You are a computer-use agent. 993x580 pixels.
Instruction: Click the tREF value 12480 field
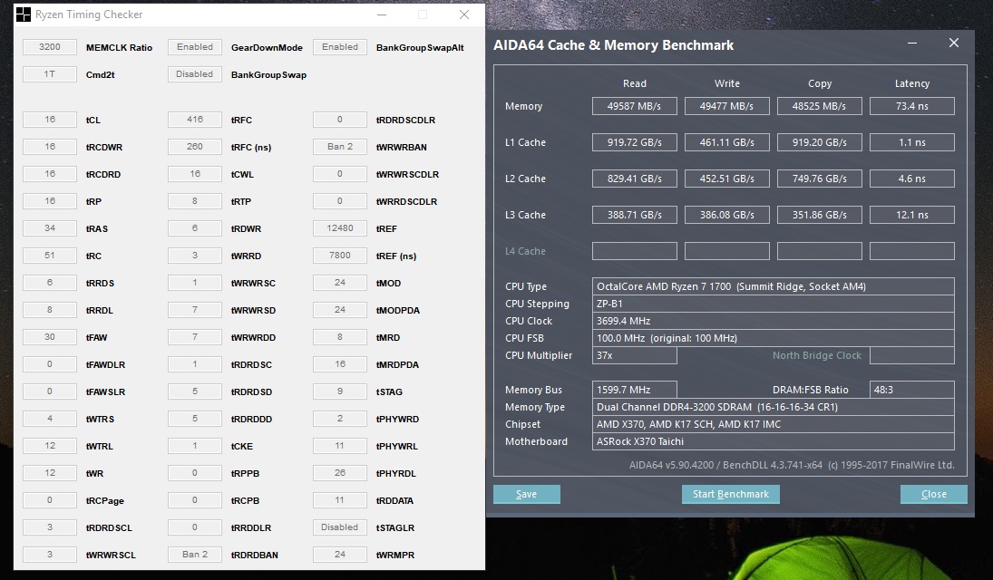click(x=340, y=228)
